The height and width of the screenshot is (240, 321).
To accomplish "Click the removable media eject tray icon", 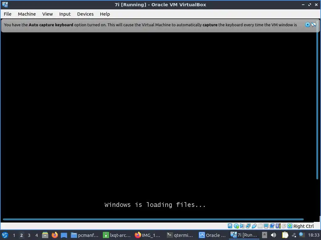I will click(264, 235).
